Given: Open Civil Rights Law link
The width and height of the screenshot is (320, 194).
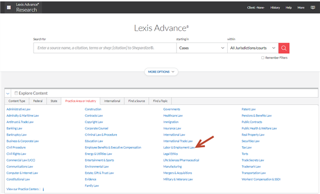Looking at the screenshot, I should pos(17,154).
